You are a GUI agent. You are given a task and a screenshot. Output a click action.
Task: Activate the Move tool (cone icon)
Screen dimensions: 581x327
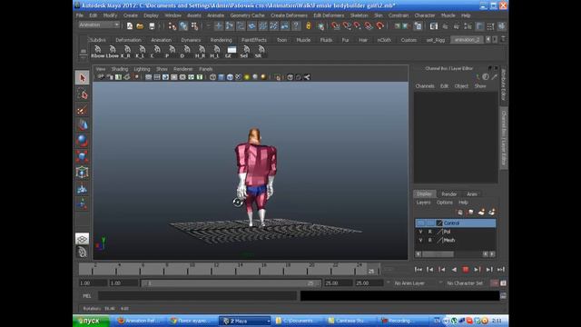click(x=82, y=125)
